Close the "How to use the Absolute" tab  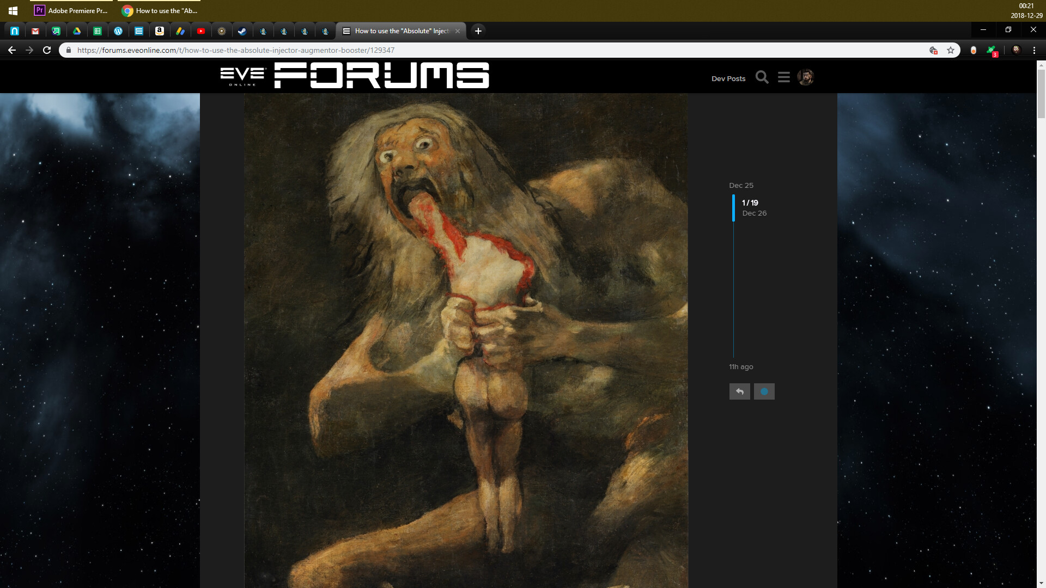click(458, 31)
